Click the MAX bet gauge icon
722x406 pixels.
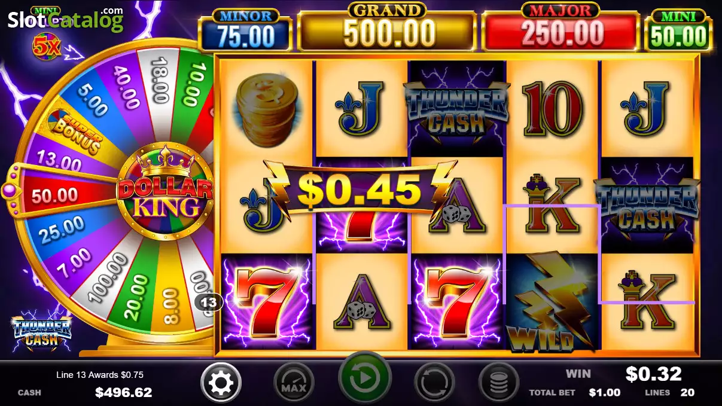(294, 383)
